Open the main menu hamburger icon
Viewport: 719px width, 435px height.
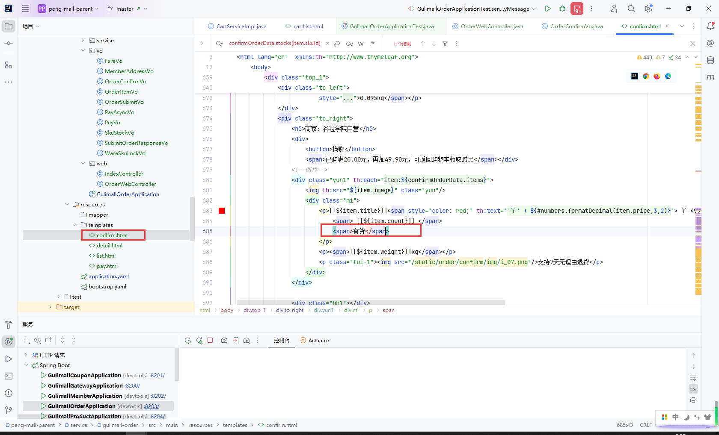pyautogui.click(x=25, y=9)
